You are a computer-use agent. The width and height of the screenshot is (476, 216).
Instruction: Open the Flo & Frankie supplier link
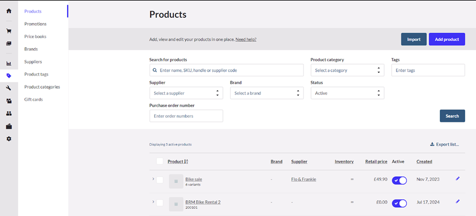tap(303, 179)
